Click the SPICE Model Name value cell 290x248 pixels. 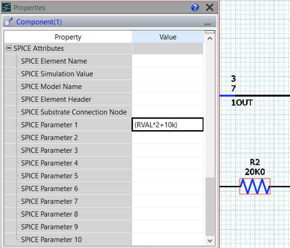167,86
